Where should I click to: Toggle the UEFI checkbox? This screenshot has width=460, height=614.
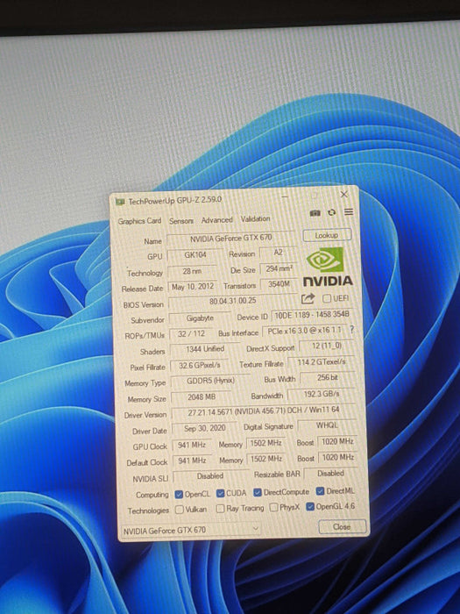tap(327, 298)
